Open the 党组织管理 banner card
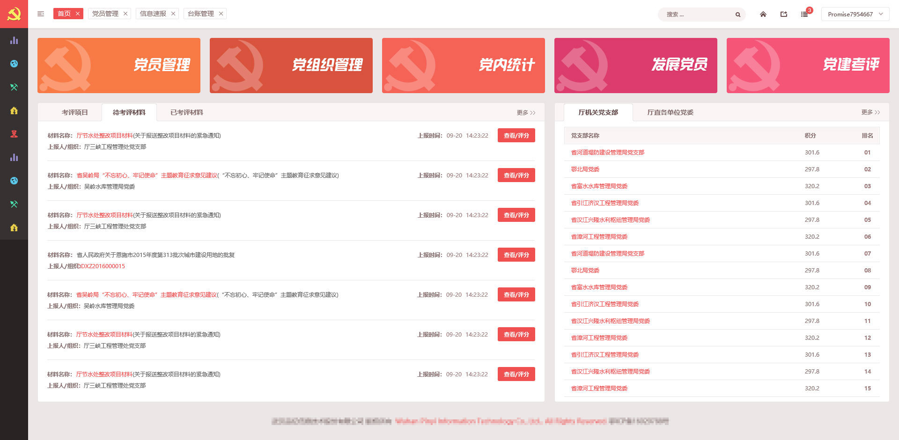Viewport: 899px width, 440px height. pos(291,66)
